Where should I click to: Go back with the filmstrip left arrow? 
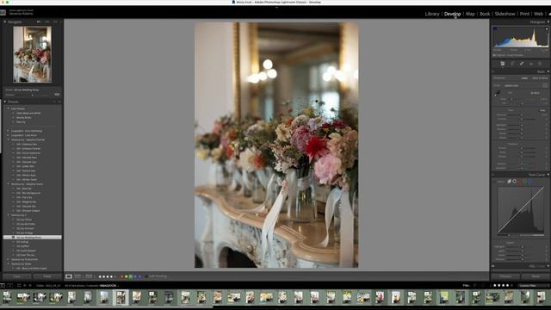(25, 285)
